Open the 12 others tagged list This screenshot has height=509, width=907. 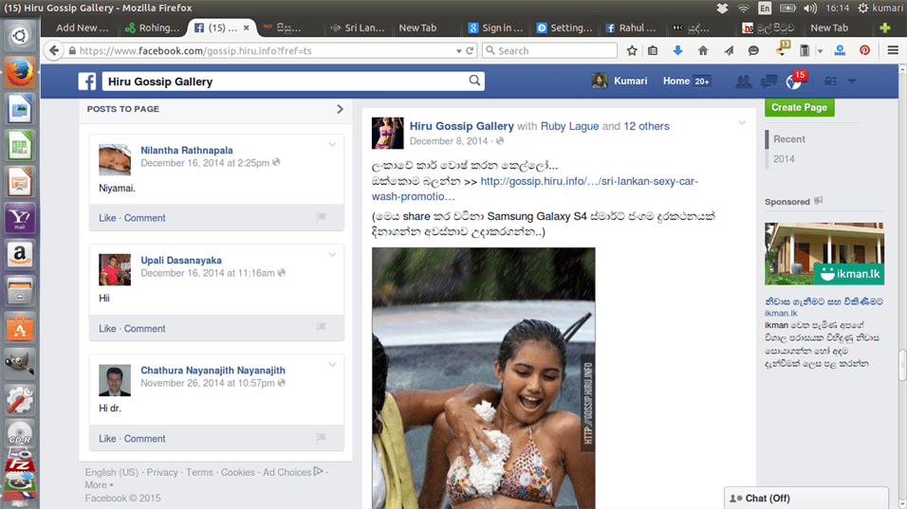click(646, 126)
